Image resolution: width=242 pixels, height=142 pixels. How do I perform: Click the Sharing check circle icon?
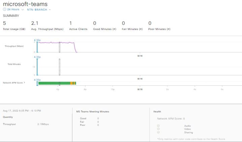click(158, 132)
